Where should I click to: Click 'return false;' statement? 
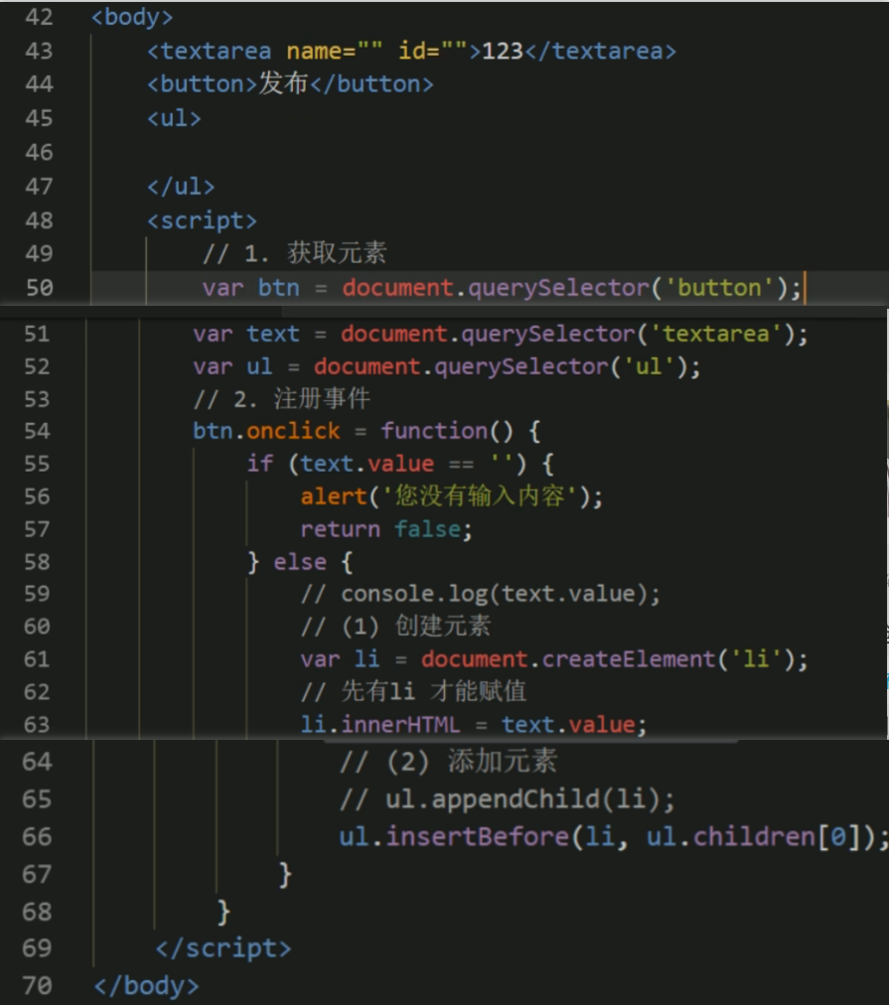(x=386, y=530)
